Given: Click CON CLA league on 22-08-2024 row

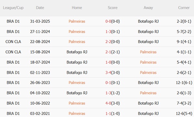Looking at the screenshot, I should (13, 42).
